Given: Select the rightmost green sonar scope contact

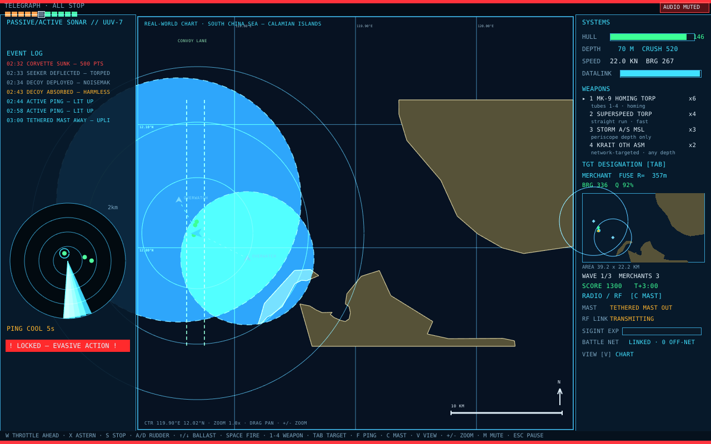Looking at the screenshot, I should tap(92, 260).
